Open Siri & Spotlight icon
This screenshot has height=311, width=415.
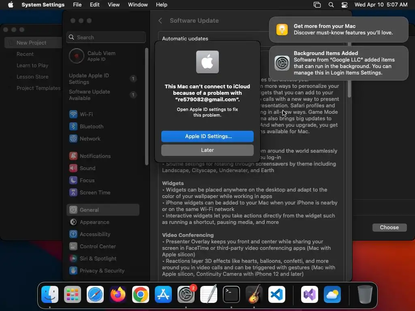tap(73, 259)
